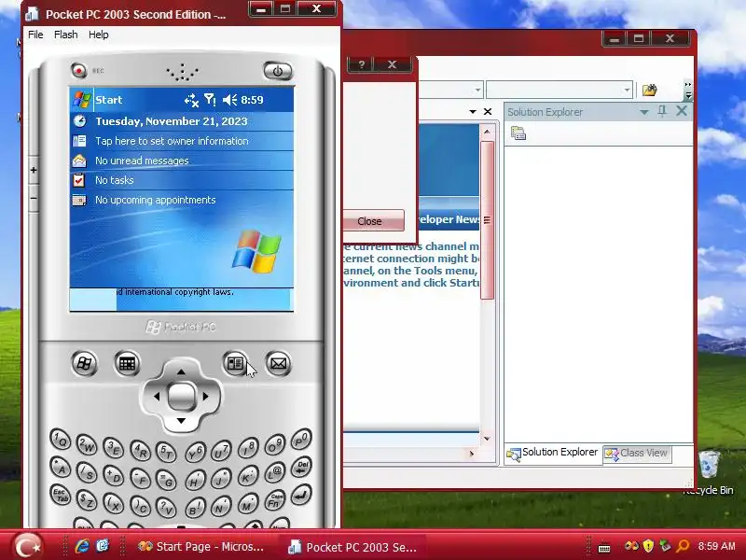Click the Contacts hardware button

[235, 364]
